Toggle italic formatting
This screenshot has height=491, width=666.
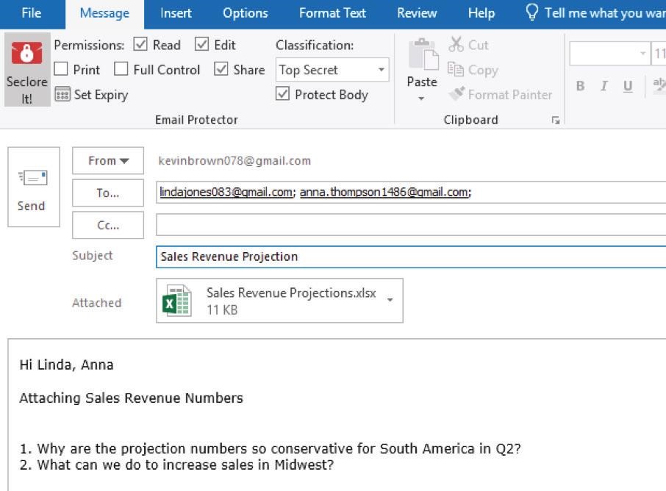coord(604,86)
